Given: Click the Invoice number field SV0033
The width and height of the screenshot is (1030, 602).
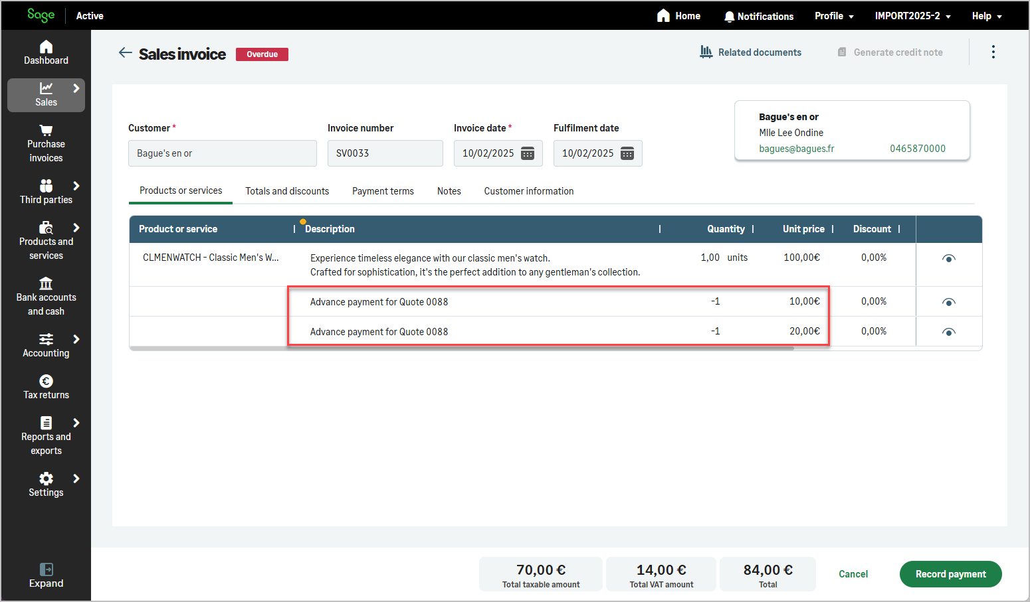Looking at the screenshot, I should coord(385,153).
